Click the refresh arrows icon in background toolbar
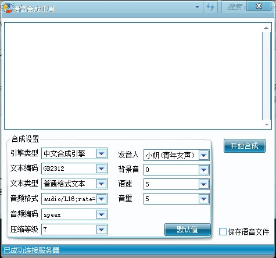Viewport: 276px width, 258px height. point(210,7)
